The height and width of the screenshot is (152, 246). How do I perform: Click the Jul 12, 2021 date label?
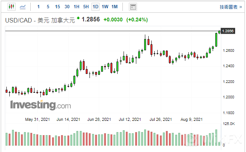click(130, 119)
